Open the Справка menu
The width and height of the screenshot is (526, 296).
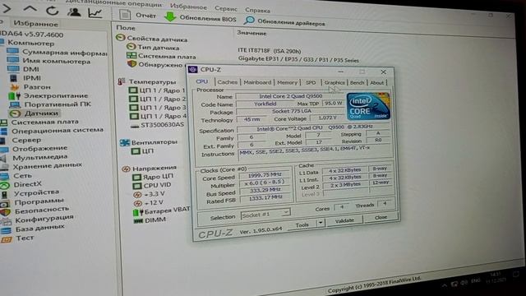[x=257, y=10]
